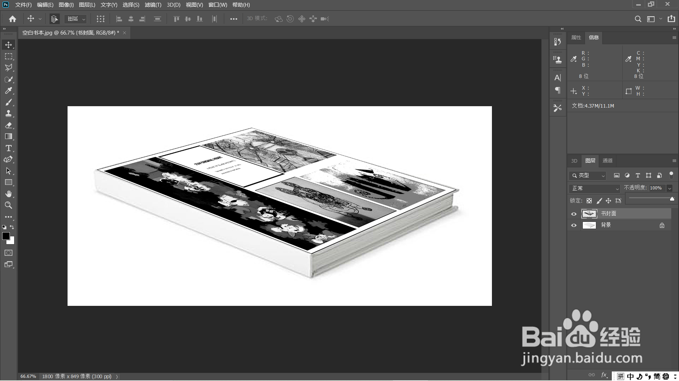Screen dimensions: 679x381
Task: Align right edges
Action: tap(142, 19)
